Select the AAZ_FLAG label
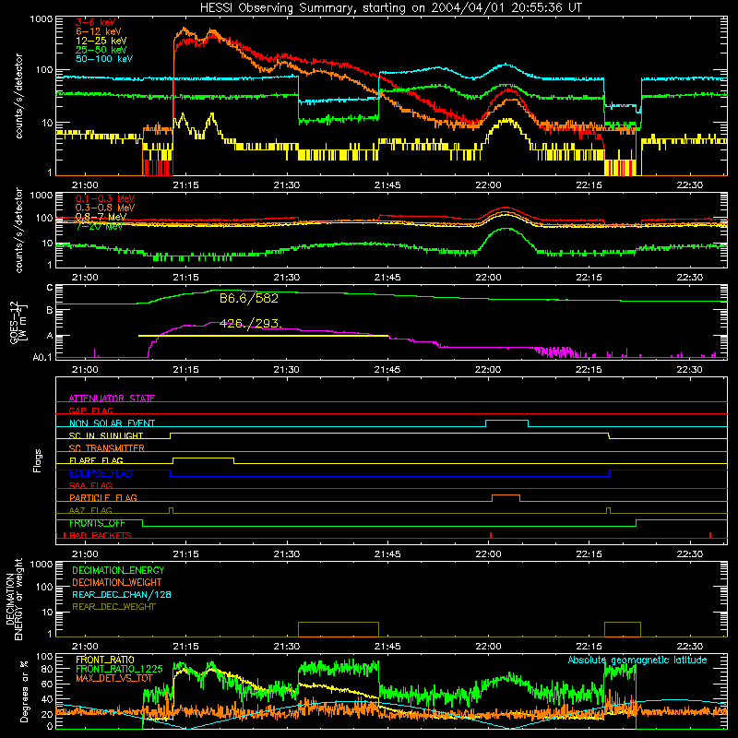 tap(90, 510)
